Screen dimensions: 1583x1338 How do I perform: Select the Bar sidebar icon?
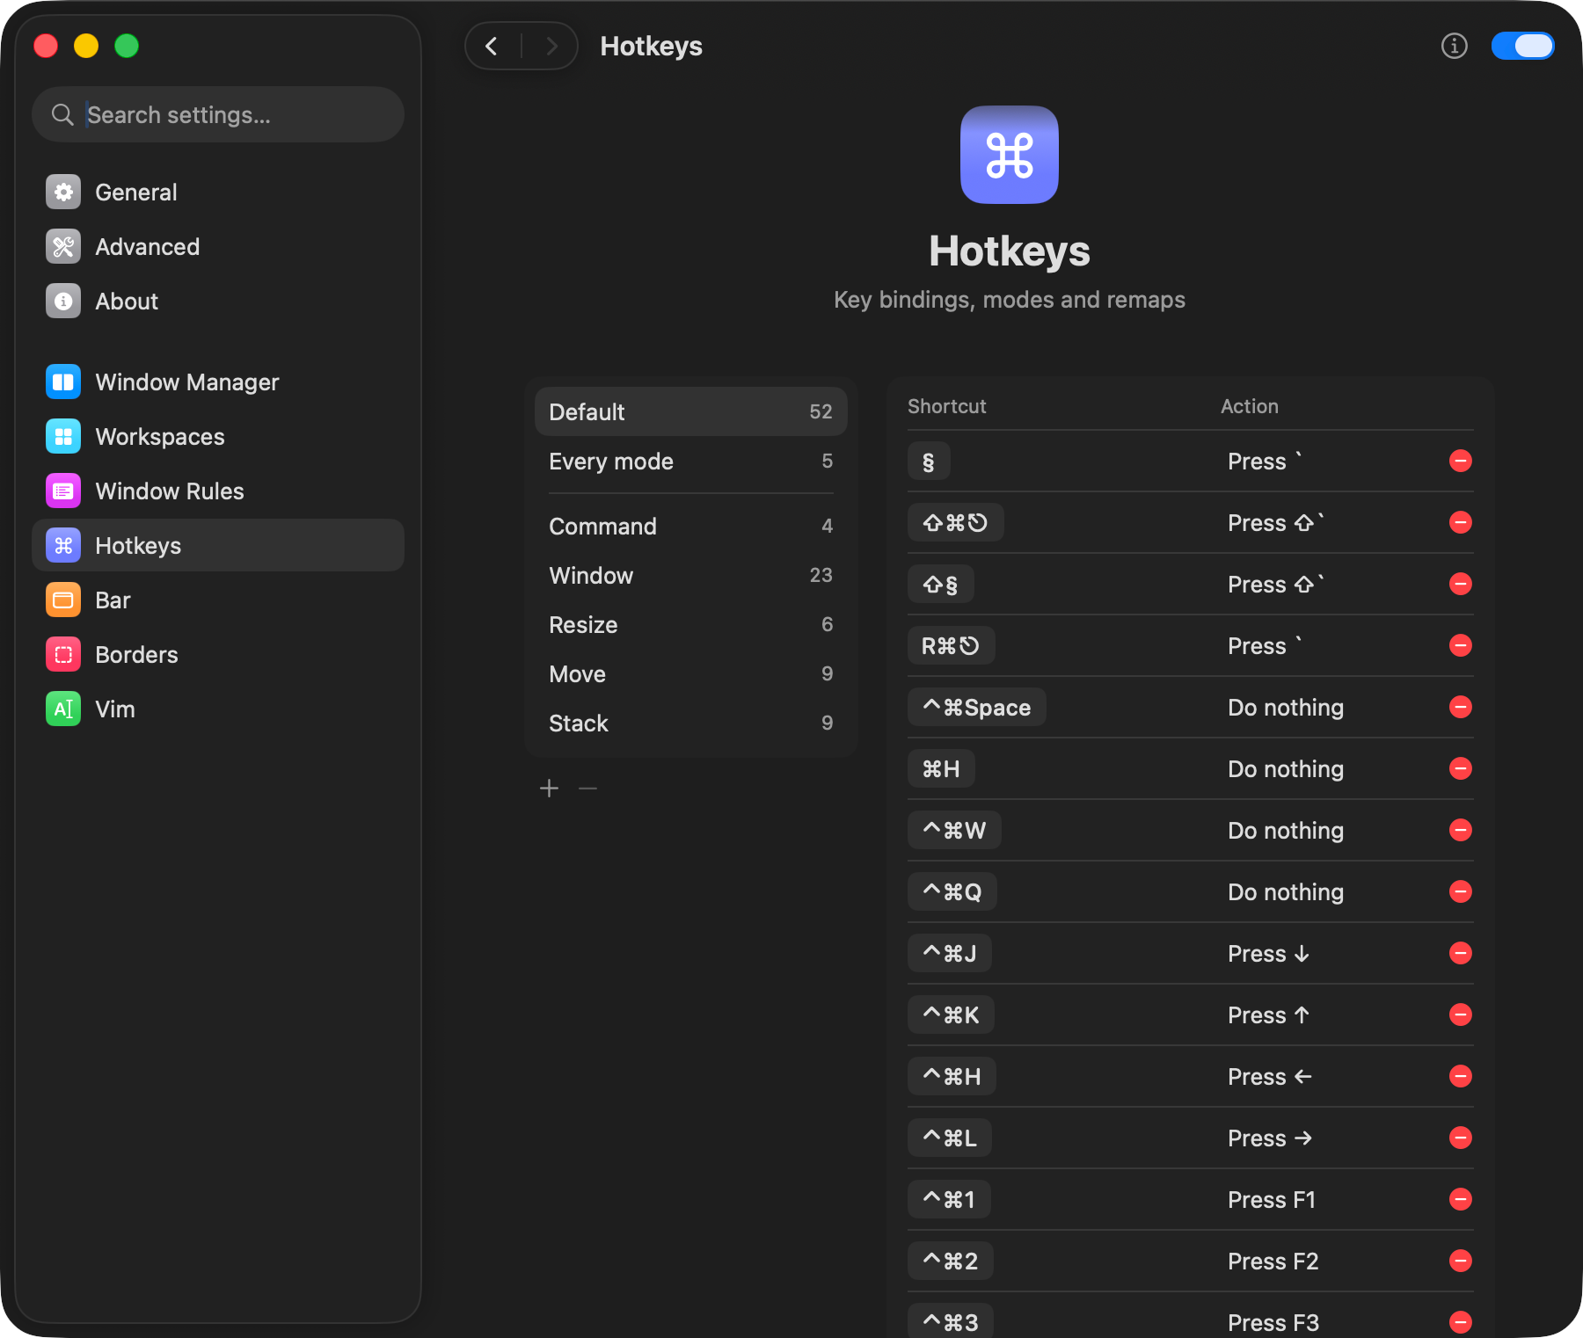click(63, 600)
